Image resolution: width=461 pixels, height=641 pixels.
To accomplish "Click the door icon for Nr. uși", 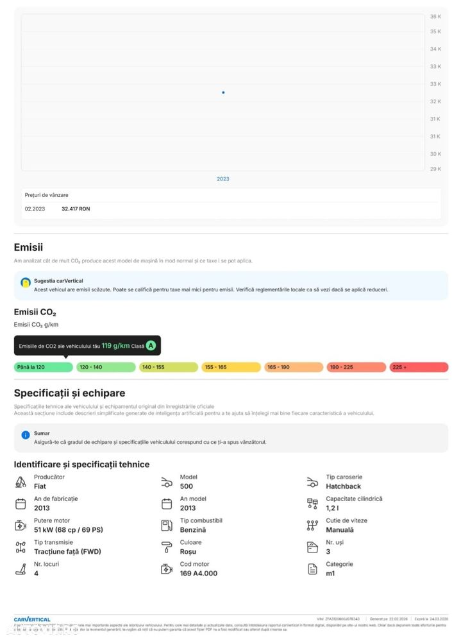I will [x=312, y=547].
